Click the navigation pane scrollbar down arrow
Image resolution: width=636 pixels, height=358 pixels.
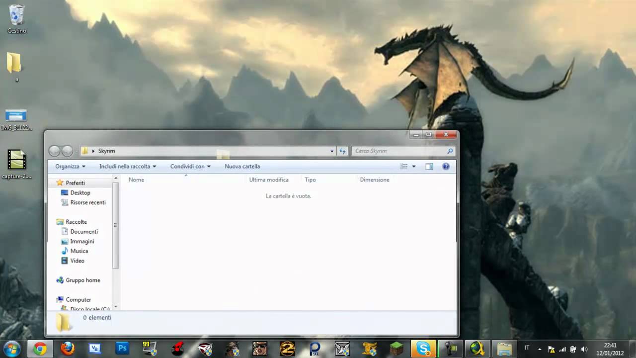point(116,306)
